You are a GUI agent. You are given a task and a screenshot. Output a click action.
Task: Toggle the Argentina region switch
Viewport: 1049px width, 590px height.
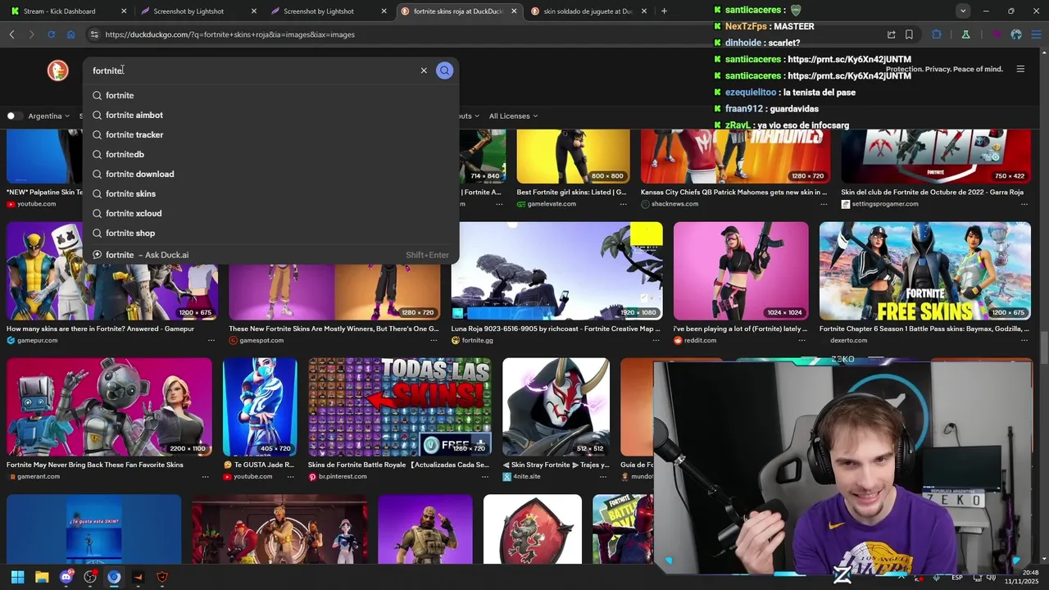coord(14,116)
